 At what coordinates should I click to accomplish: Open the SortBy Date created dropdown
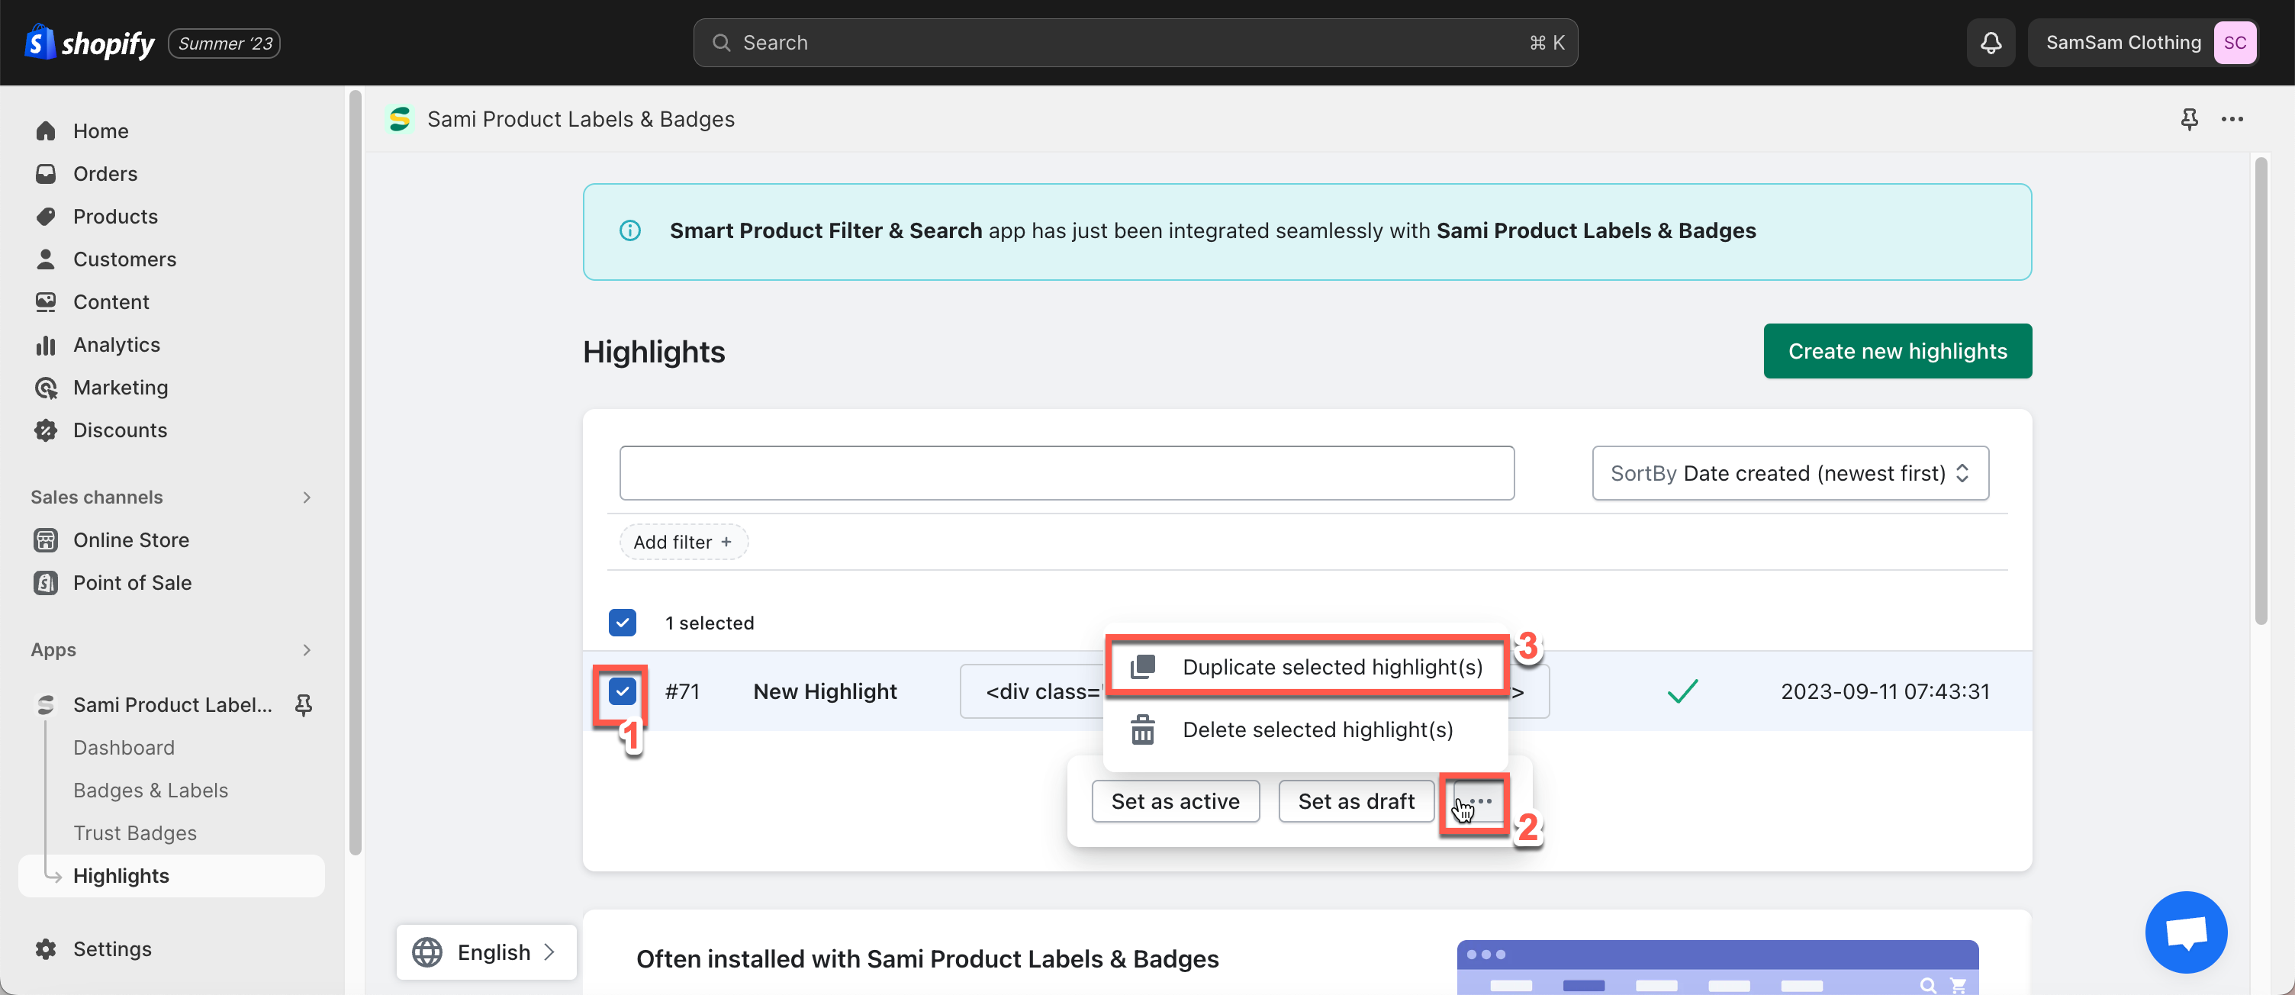[x=1790, y=473]
